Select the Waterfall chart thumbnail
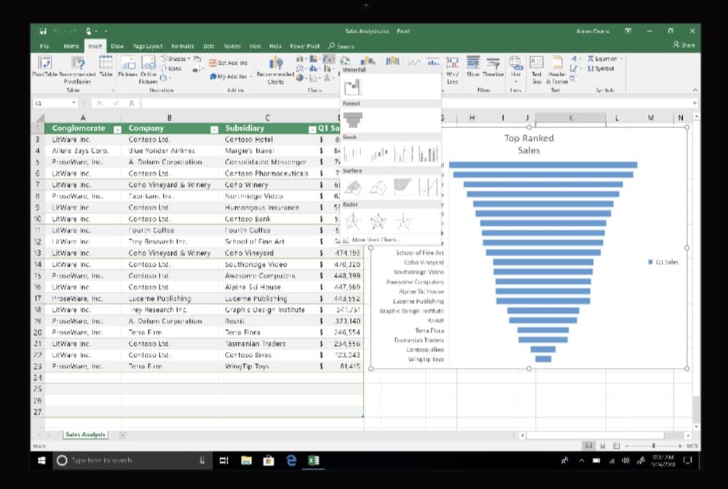The width and height of the screenshot is (728, 489). tap(353, 87)
